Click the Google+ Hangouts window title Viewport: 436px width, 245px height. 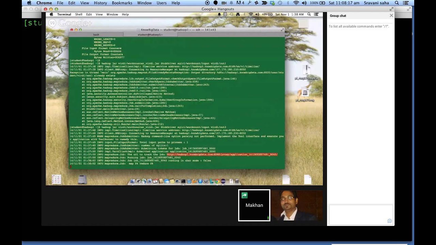(x=218, y=9)
